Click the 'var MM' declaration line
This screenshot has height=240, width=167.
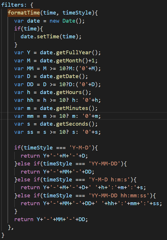[58, 68]
